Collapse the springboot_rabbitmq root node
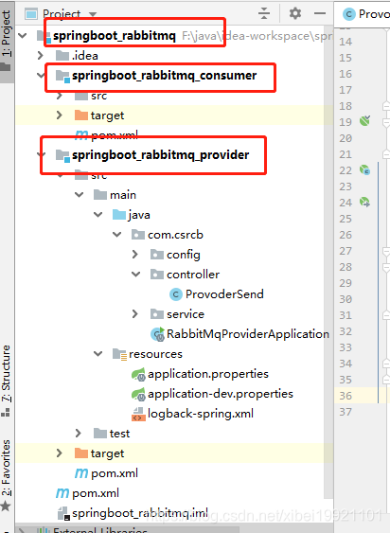Viewport: 390px width, 533px height. tap(23, 35)
